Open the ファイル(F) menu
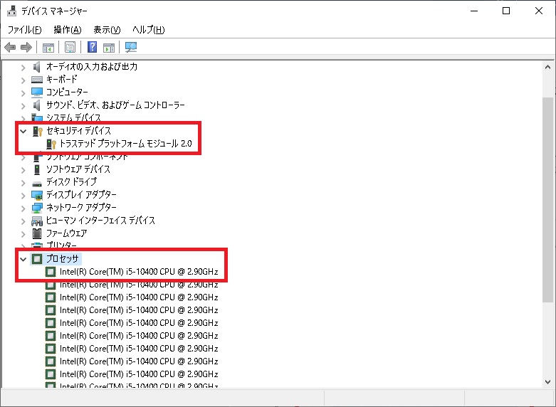Image resolution: width=556 pixels, height=407 pixels. 24,30
